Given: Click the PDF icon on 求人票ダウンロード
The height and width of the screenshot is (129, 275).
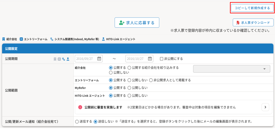Looking at the screenshot, I should 238,23.
